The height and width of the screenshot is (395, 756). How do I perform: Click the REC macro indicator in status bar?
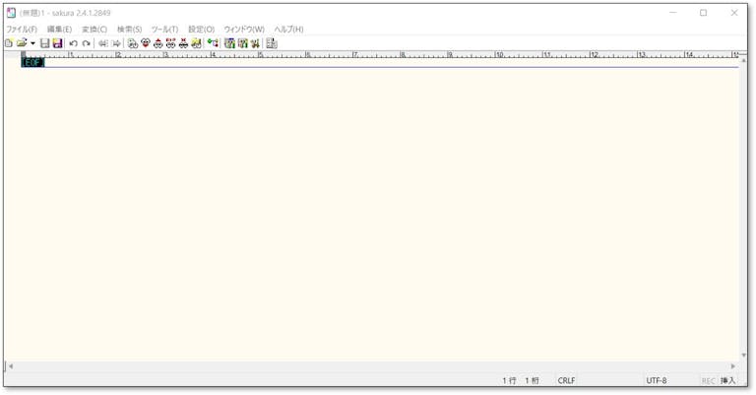[709, 381]
